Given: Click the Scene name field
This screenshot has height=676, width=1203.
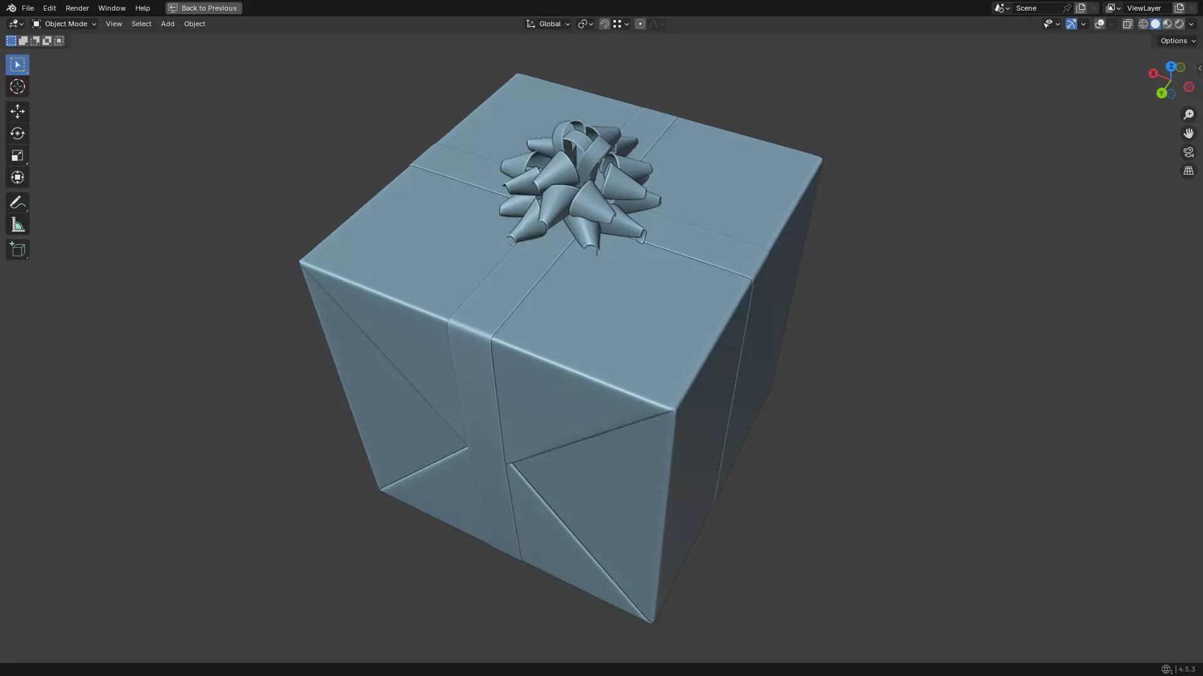Looking at the screenshot, I should coord(1037,8).
